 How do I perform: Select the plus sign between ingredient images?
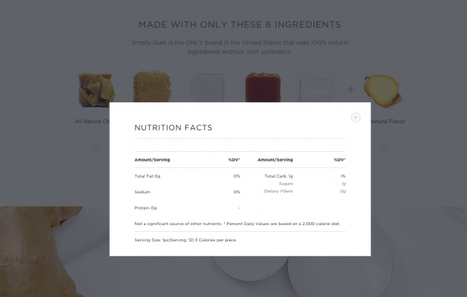coord(351,90)
